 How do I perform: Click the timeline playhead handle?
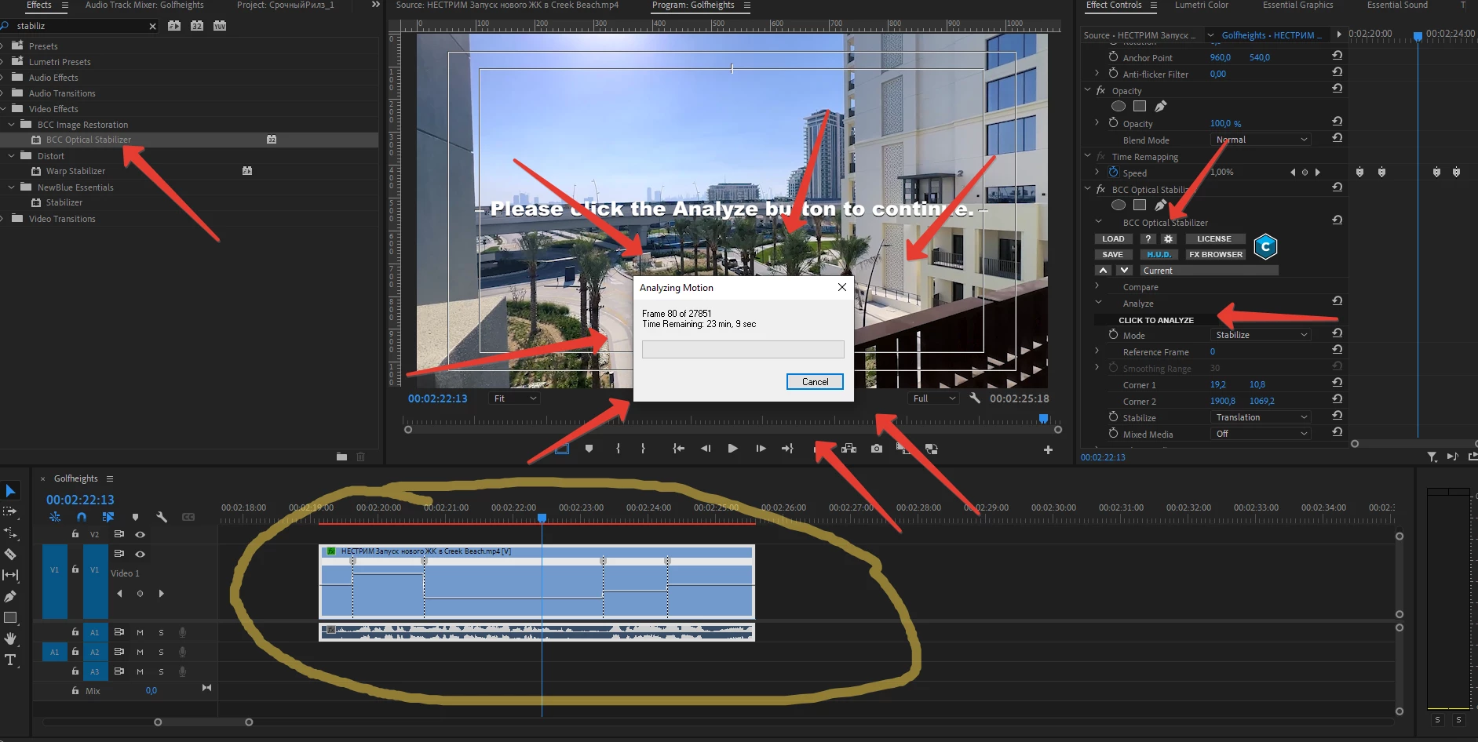click(542, 518)
